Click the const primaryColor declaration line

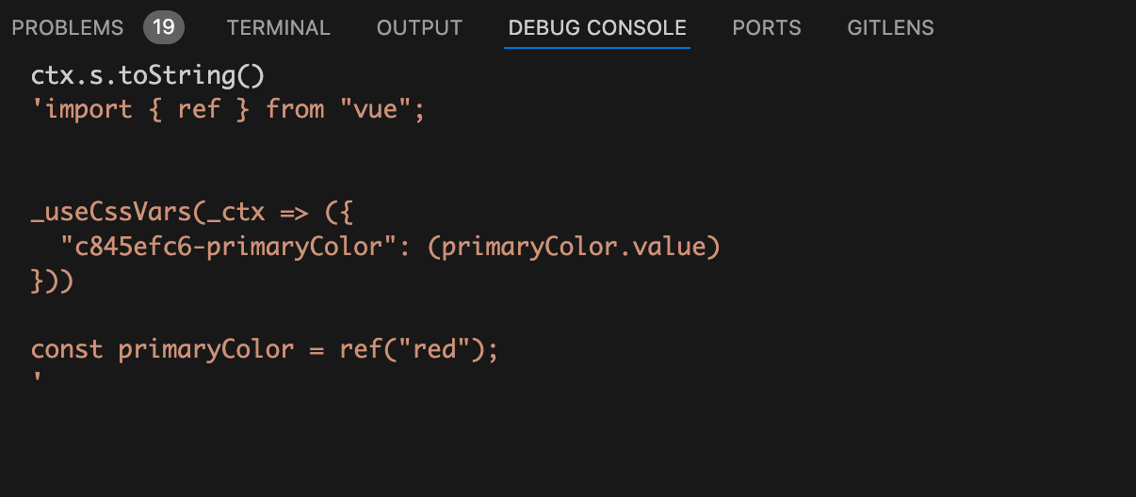coord(264,349)
